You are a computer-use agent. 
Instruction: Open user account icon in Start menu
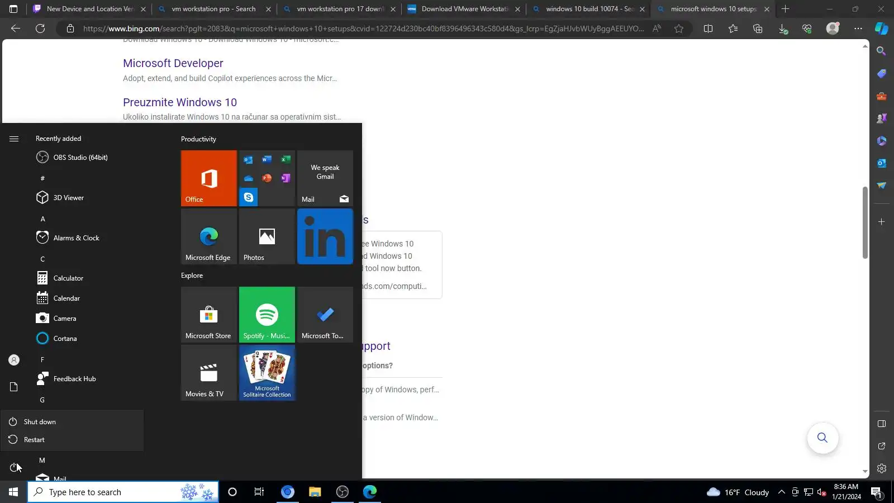click(14, 360)
